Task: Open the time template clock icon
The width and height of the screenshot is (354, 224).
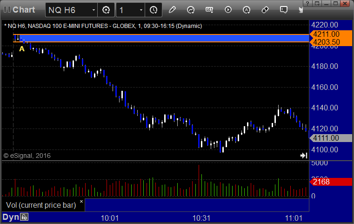Action: [x=154, y=10]
